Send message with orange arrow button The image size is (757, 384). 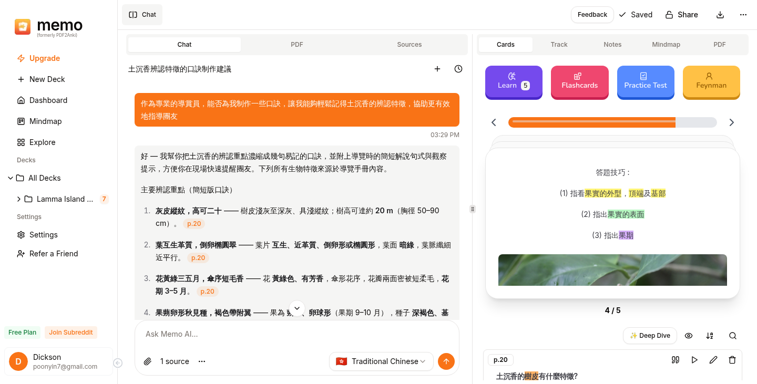(446, 361)
